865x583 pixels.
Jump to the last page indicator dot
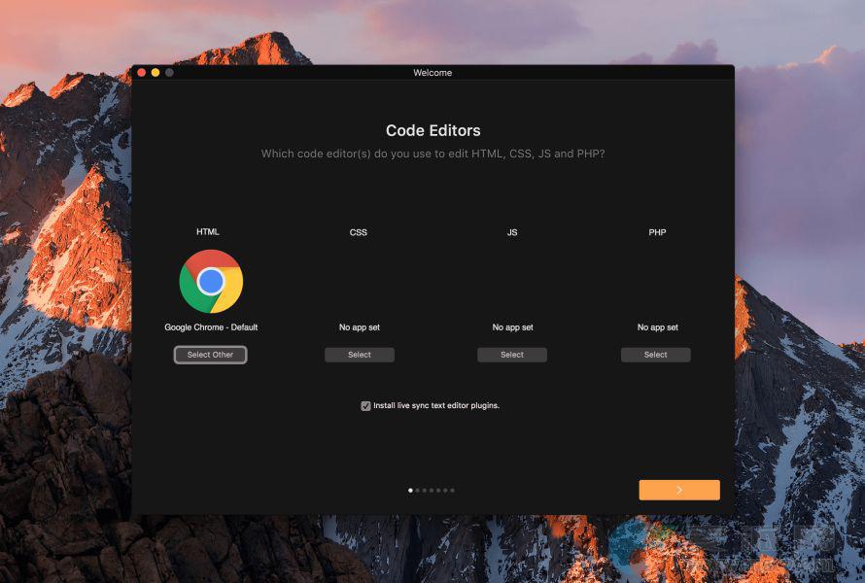point(452,491)
